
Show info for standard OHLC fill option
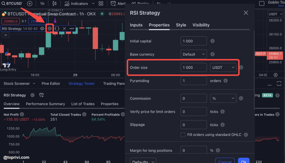[246, 135]
